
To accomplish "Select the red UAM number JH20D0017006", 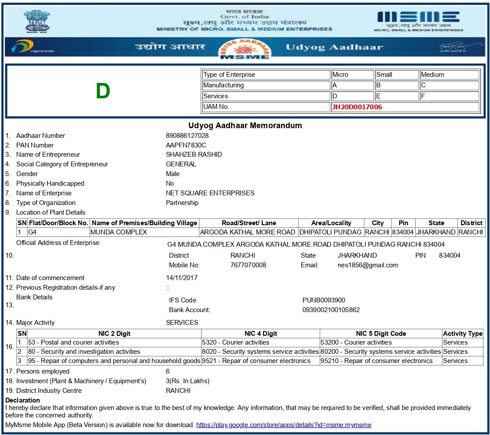I will click(357, 107).
